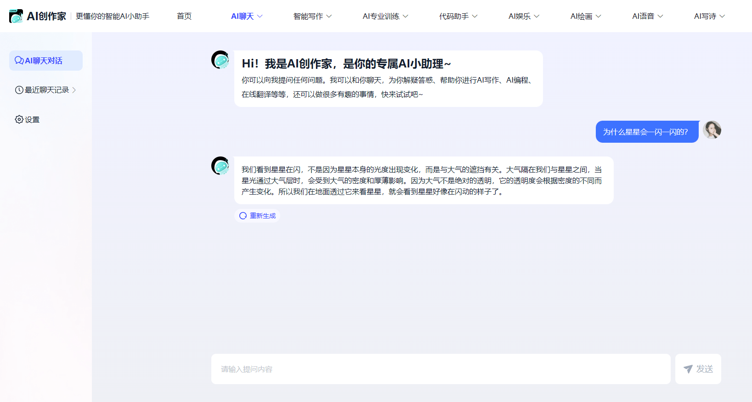Open the 首页 home menu item
Viewport: 752px width, 402px height.
pyautogui.click(x=184, y=16)
